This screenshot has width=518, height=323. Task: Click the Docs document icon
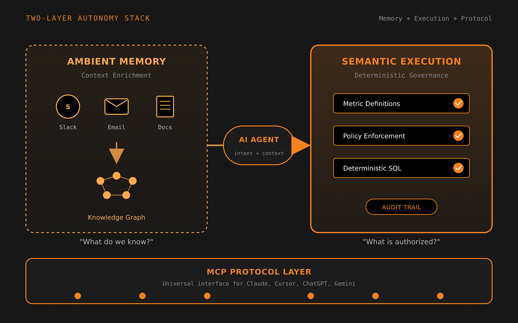point(165,107)
